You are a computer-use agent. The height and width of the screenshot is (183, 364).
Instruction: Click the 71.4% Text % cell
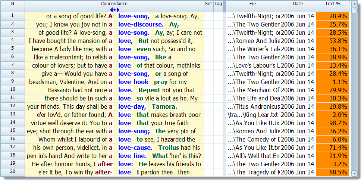(333, 148)
